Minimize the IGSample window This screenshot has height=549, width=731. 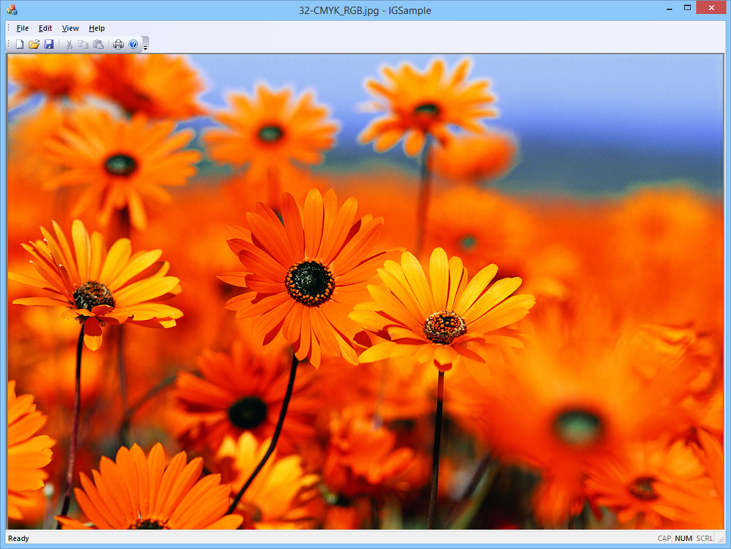point(669,9)
